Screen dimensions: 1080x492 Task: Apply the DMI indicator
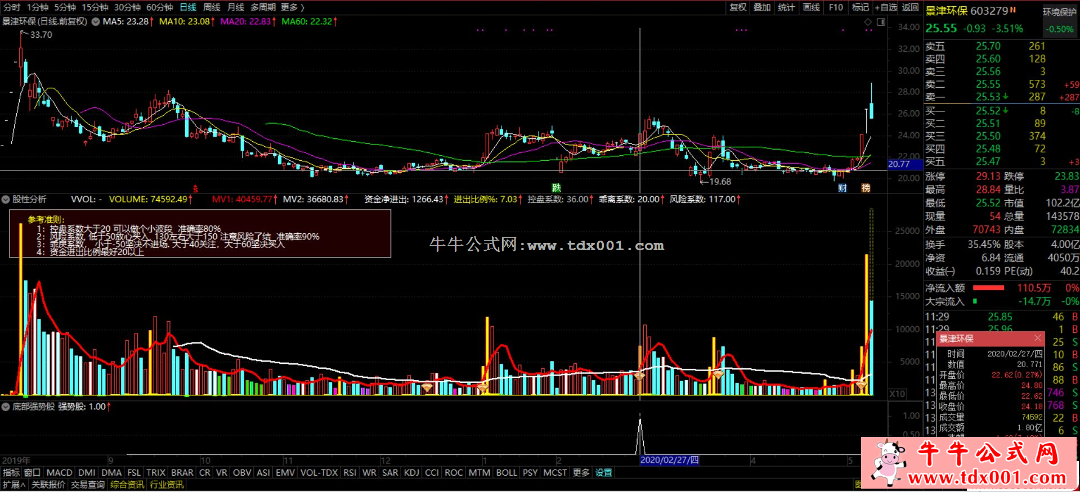click(x=87, y=472)
